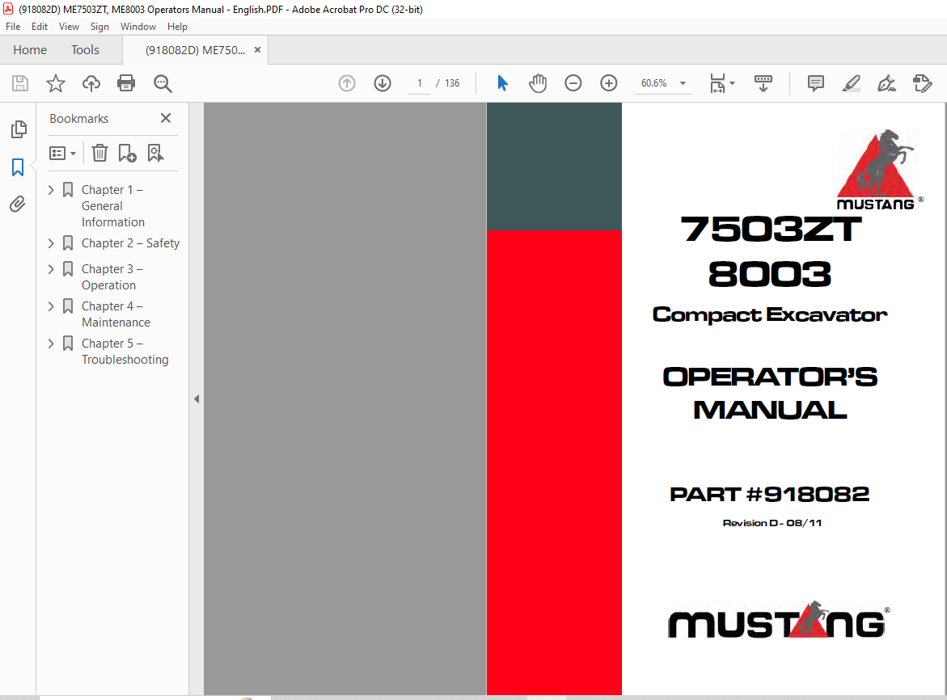Click the 60.6% zoom value field

(654, 83)
